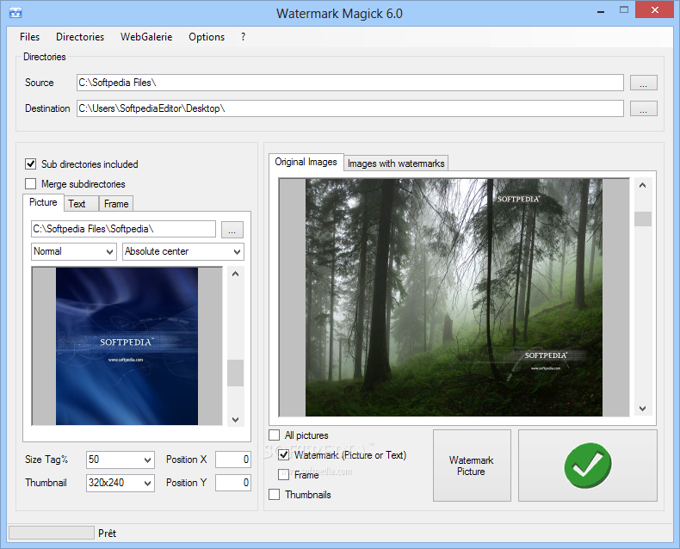The image size is (680, 549).
Task: Open the Absolute center position dropdown
Action: [x=183, y=251]
